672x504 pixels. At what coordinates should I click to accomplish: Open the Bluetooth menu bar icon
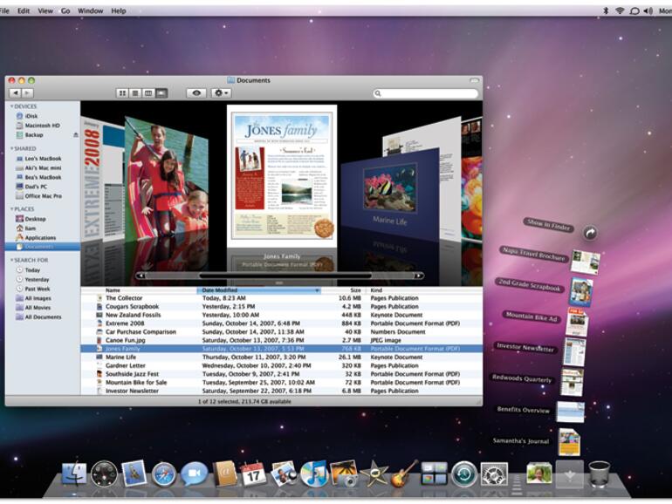606,10
